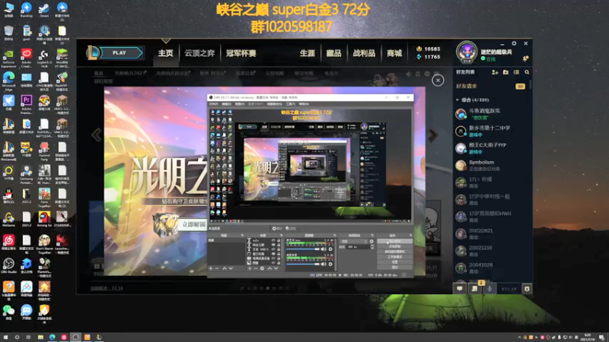Screen dimensions: 609x342
Task: Open first mixer channel settings gear
Action: [x=330, y=249]
